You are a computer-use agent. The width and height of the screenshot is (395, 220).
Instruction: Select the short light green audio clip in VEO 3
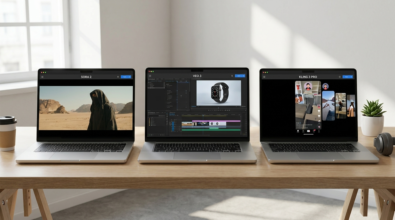click(x=214, y=128)
